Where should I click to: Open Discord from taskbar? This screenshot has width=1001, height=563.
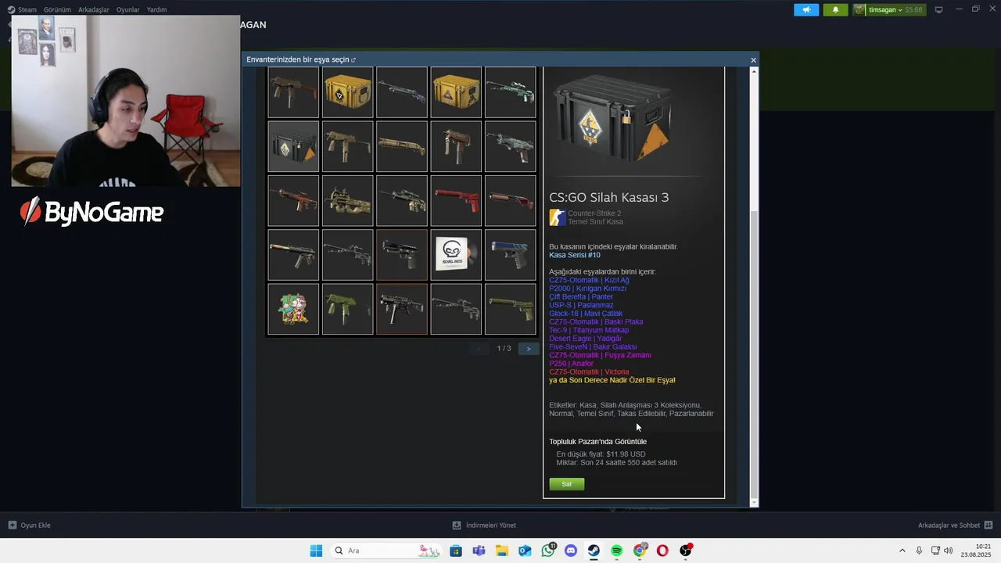tap(570, 550)
